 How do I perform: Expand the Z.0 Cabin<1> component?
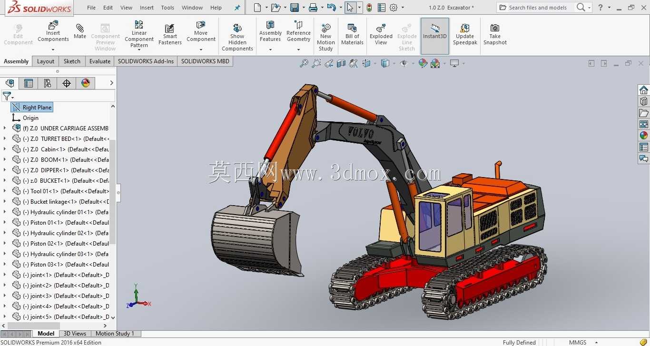tap(5, 149)
